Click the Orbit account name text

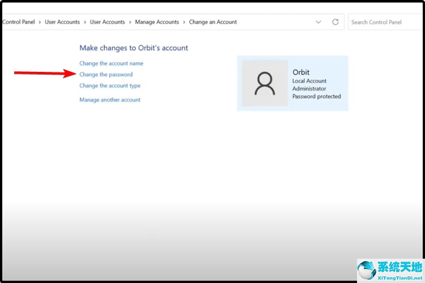pos(301,72)
